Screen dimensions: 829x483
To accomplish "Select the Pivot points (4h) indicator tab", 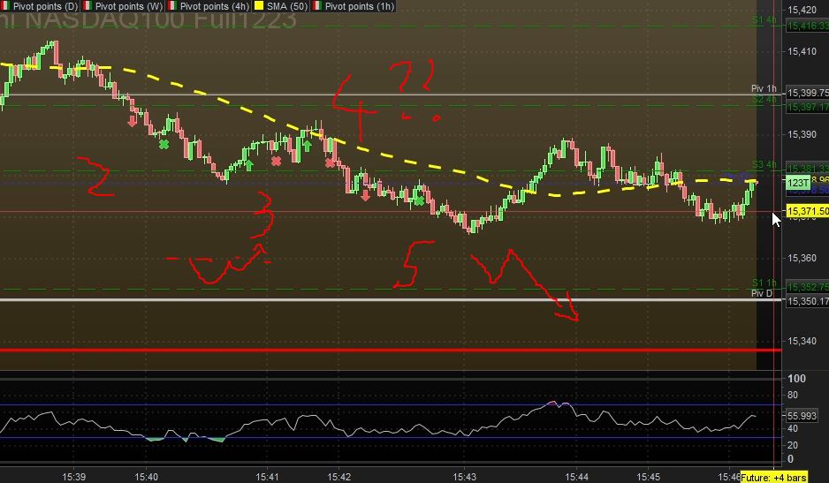I will click(x=209, y=6).
